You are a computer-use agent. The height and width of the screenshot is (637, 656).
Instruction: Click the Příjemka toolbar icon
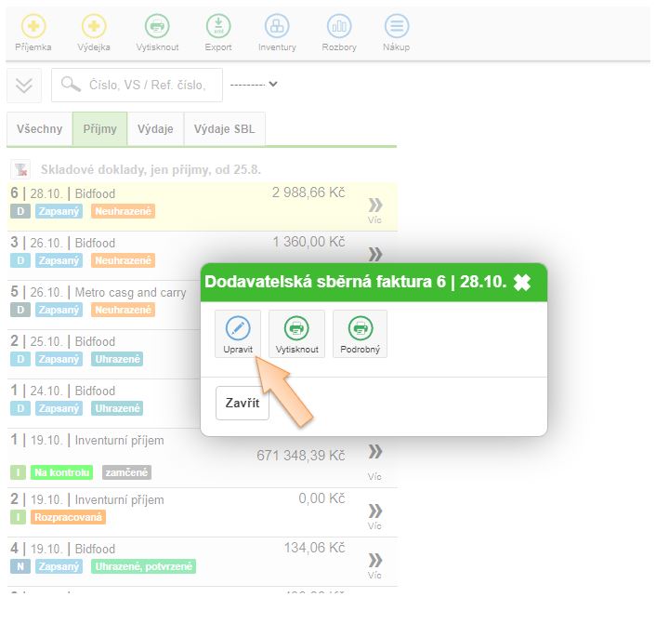coord(33,27)
